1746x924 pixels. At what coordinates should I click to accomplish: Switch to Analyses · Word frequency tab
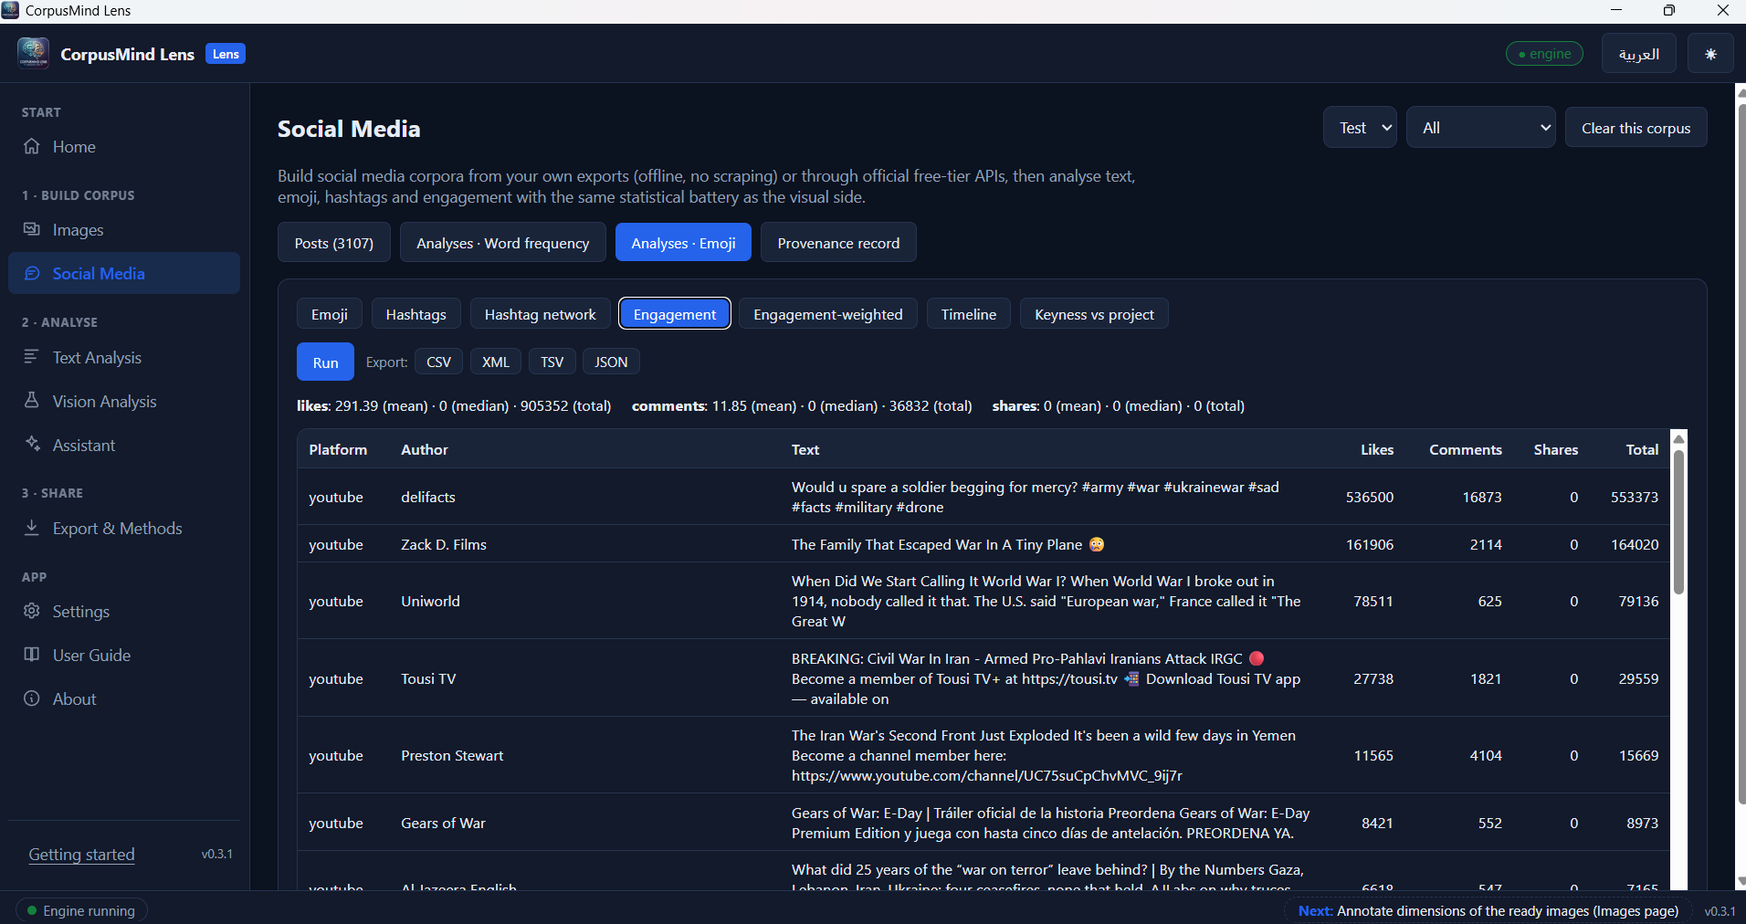coord(502,243)
